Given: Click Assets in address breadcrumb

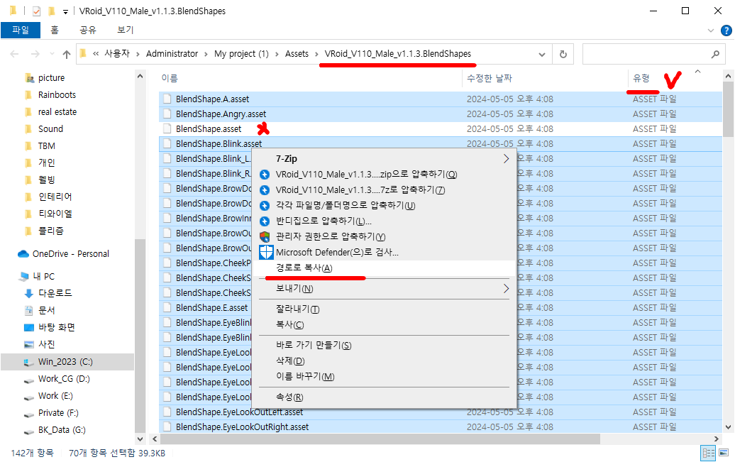Looking at the screenshot, I should pyautogui.click(x=297, y=54).
